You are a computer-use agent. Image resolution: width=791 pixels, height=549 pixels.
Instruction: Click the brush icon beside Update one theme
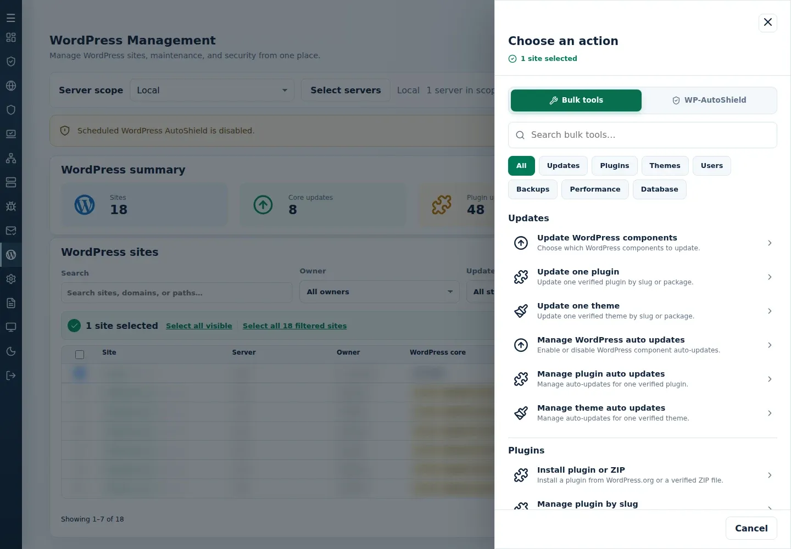tap(521, 311)
